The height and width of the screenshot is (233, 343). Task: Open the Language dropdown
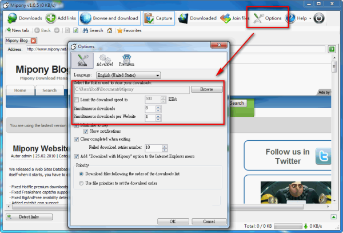pyautogui.click(x=129, y=75)
